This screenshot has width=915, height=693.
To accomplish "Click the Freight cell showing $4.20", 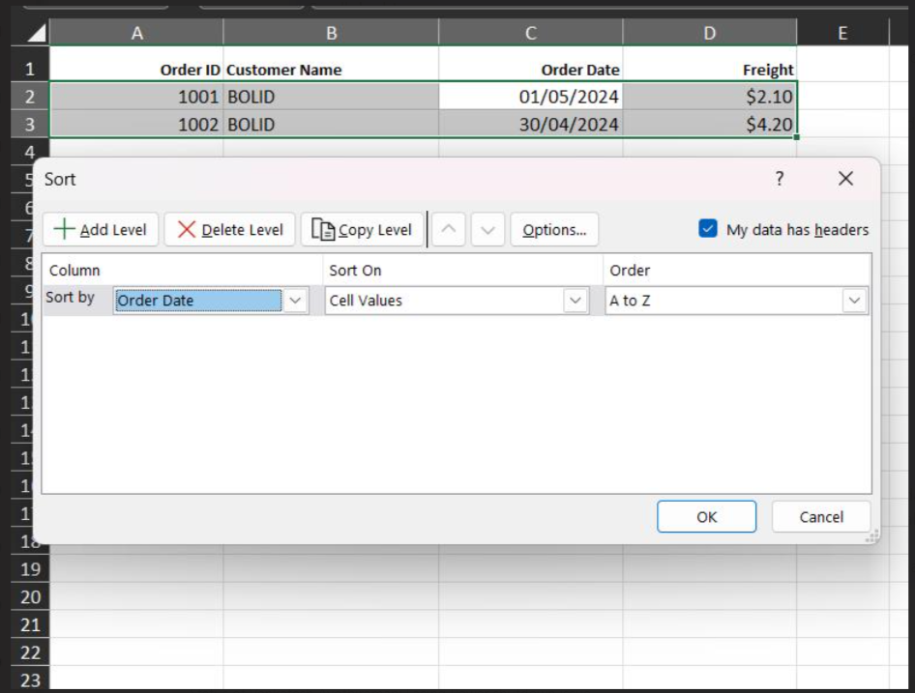I will point(769,125).
